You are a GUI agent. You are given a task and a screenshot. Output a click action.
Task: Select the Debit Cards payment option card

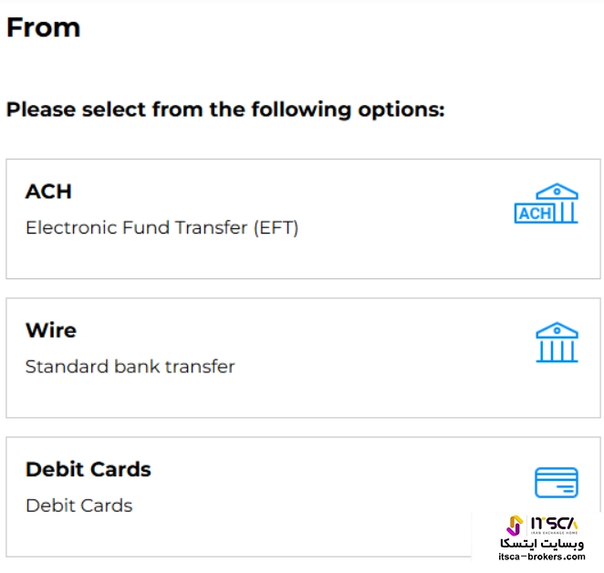pyautogui.click(x=303, y=496)
